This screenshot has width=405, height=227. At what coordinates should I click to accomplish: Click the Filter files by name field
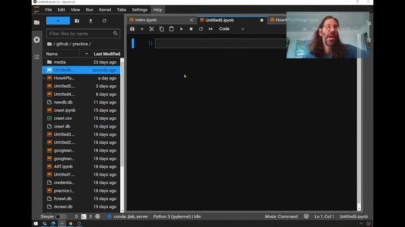coord(83,33)
